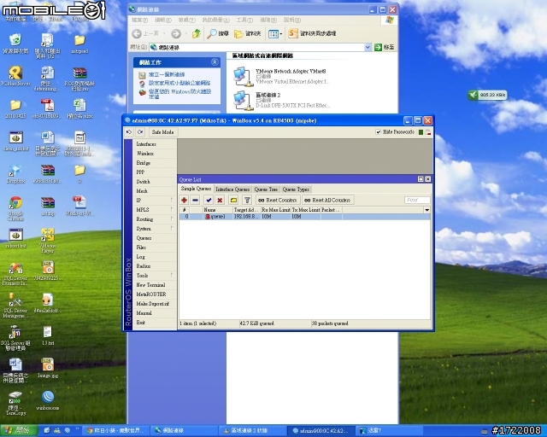The height and width of the screenshot is (437, 547).
Task: Open Google Chrome desktop icon
Action: coord(15,203)
